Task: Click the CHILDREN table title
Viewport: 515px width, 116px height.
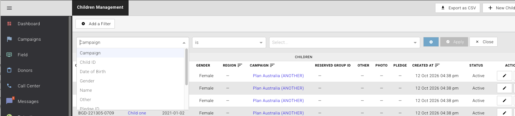Action: point(304,57)
